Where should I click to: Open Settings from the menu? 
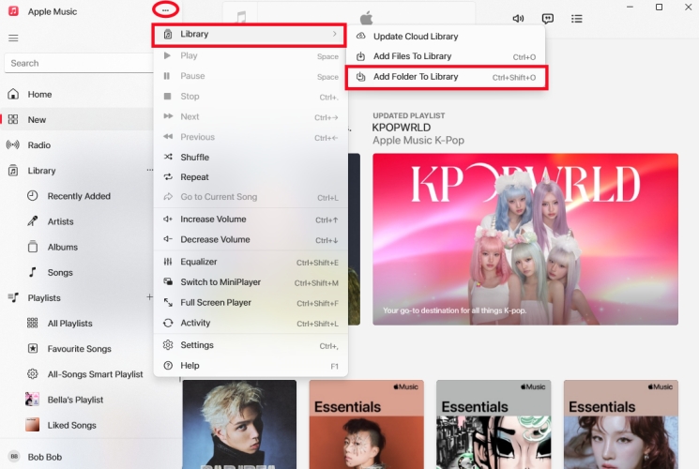pos(251,345)
